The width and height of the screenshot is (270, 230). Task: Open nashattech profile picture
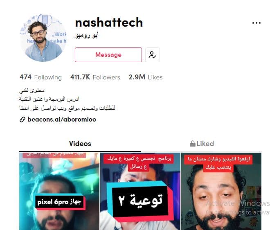(x=43, y=38)
